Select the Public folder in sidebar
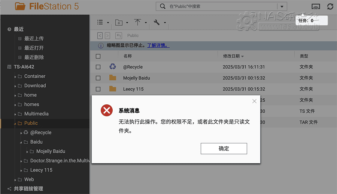The width and height of the screenshot is (337, 194). (x=31, y=123)
